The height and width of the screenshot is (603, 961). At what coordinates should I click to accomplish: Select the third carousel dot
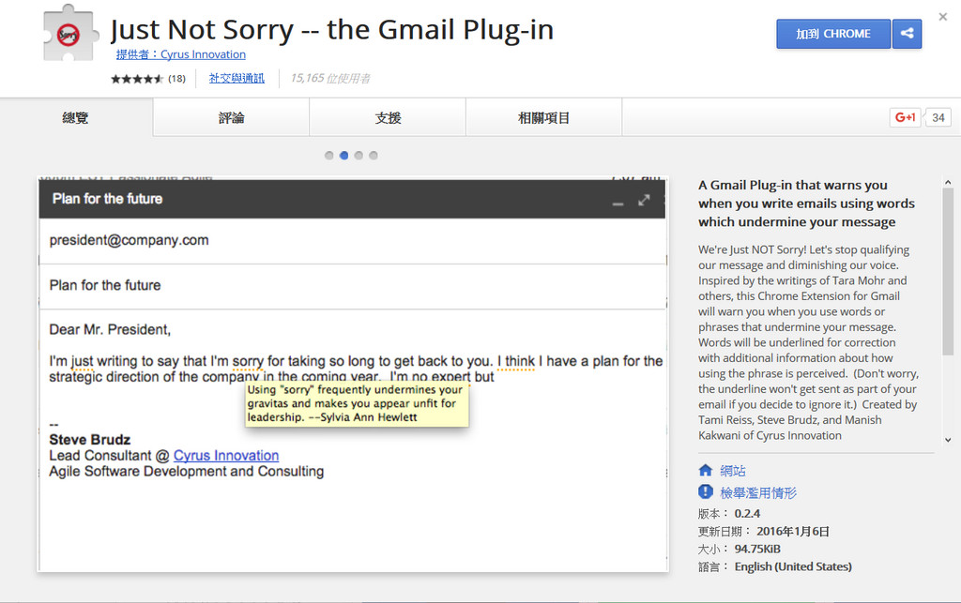pos(358,156)
